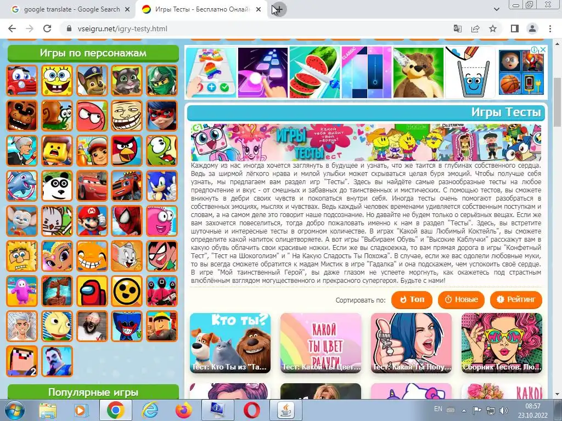Screen dimensions: 562x421
Task: Click browser reload page icon
Action: [47, 29]
